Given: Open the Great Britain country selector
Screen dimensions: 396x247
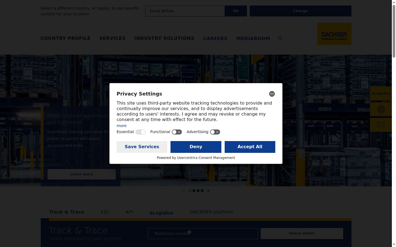Looking at the screenshot, I should click(185, 11).
